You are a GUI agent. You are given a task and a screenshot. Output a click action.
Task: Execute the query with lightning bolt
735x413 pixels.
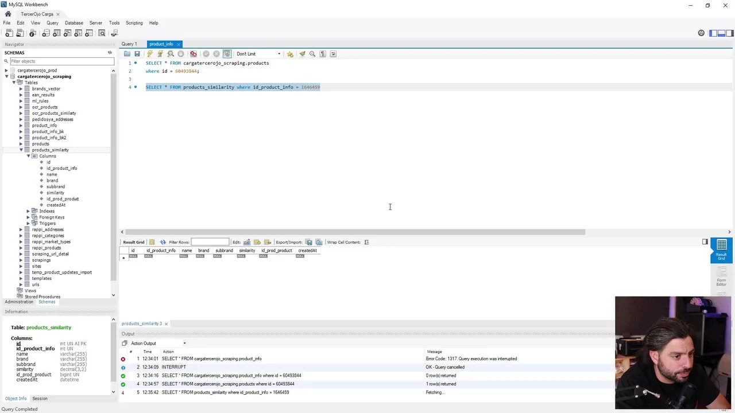(150, 54)
